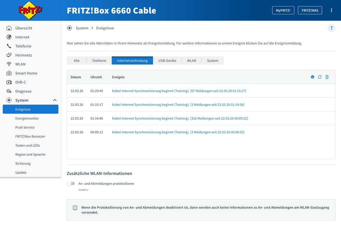The width and height of the screenshot is (341, 226).
Task: Open Push Service submenu entry
Action: (x=25, y=127)
